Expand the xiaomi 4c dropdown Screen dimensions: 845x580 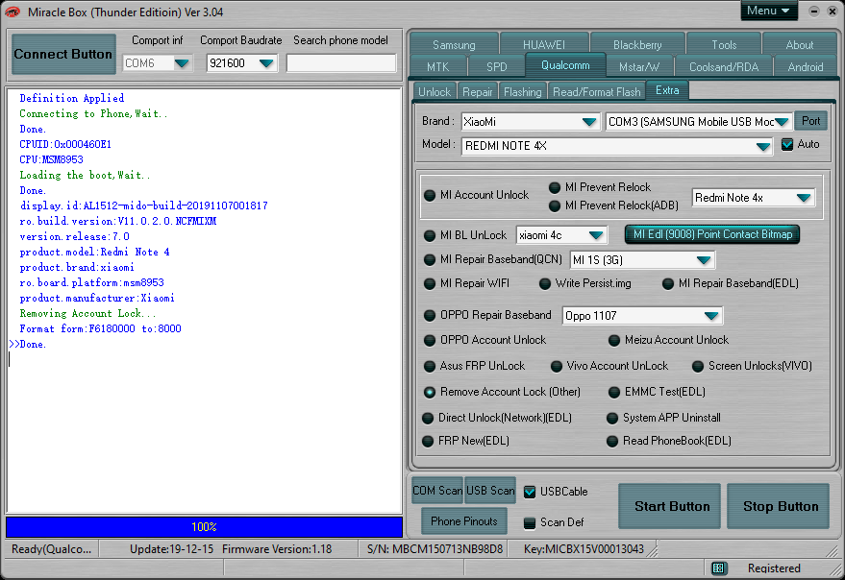596,235
